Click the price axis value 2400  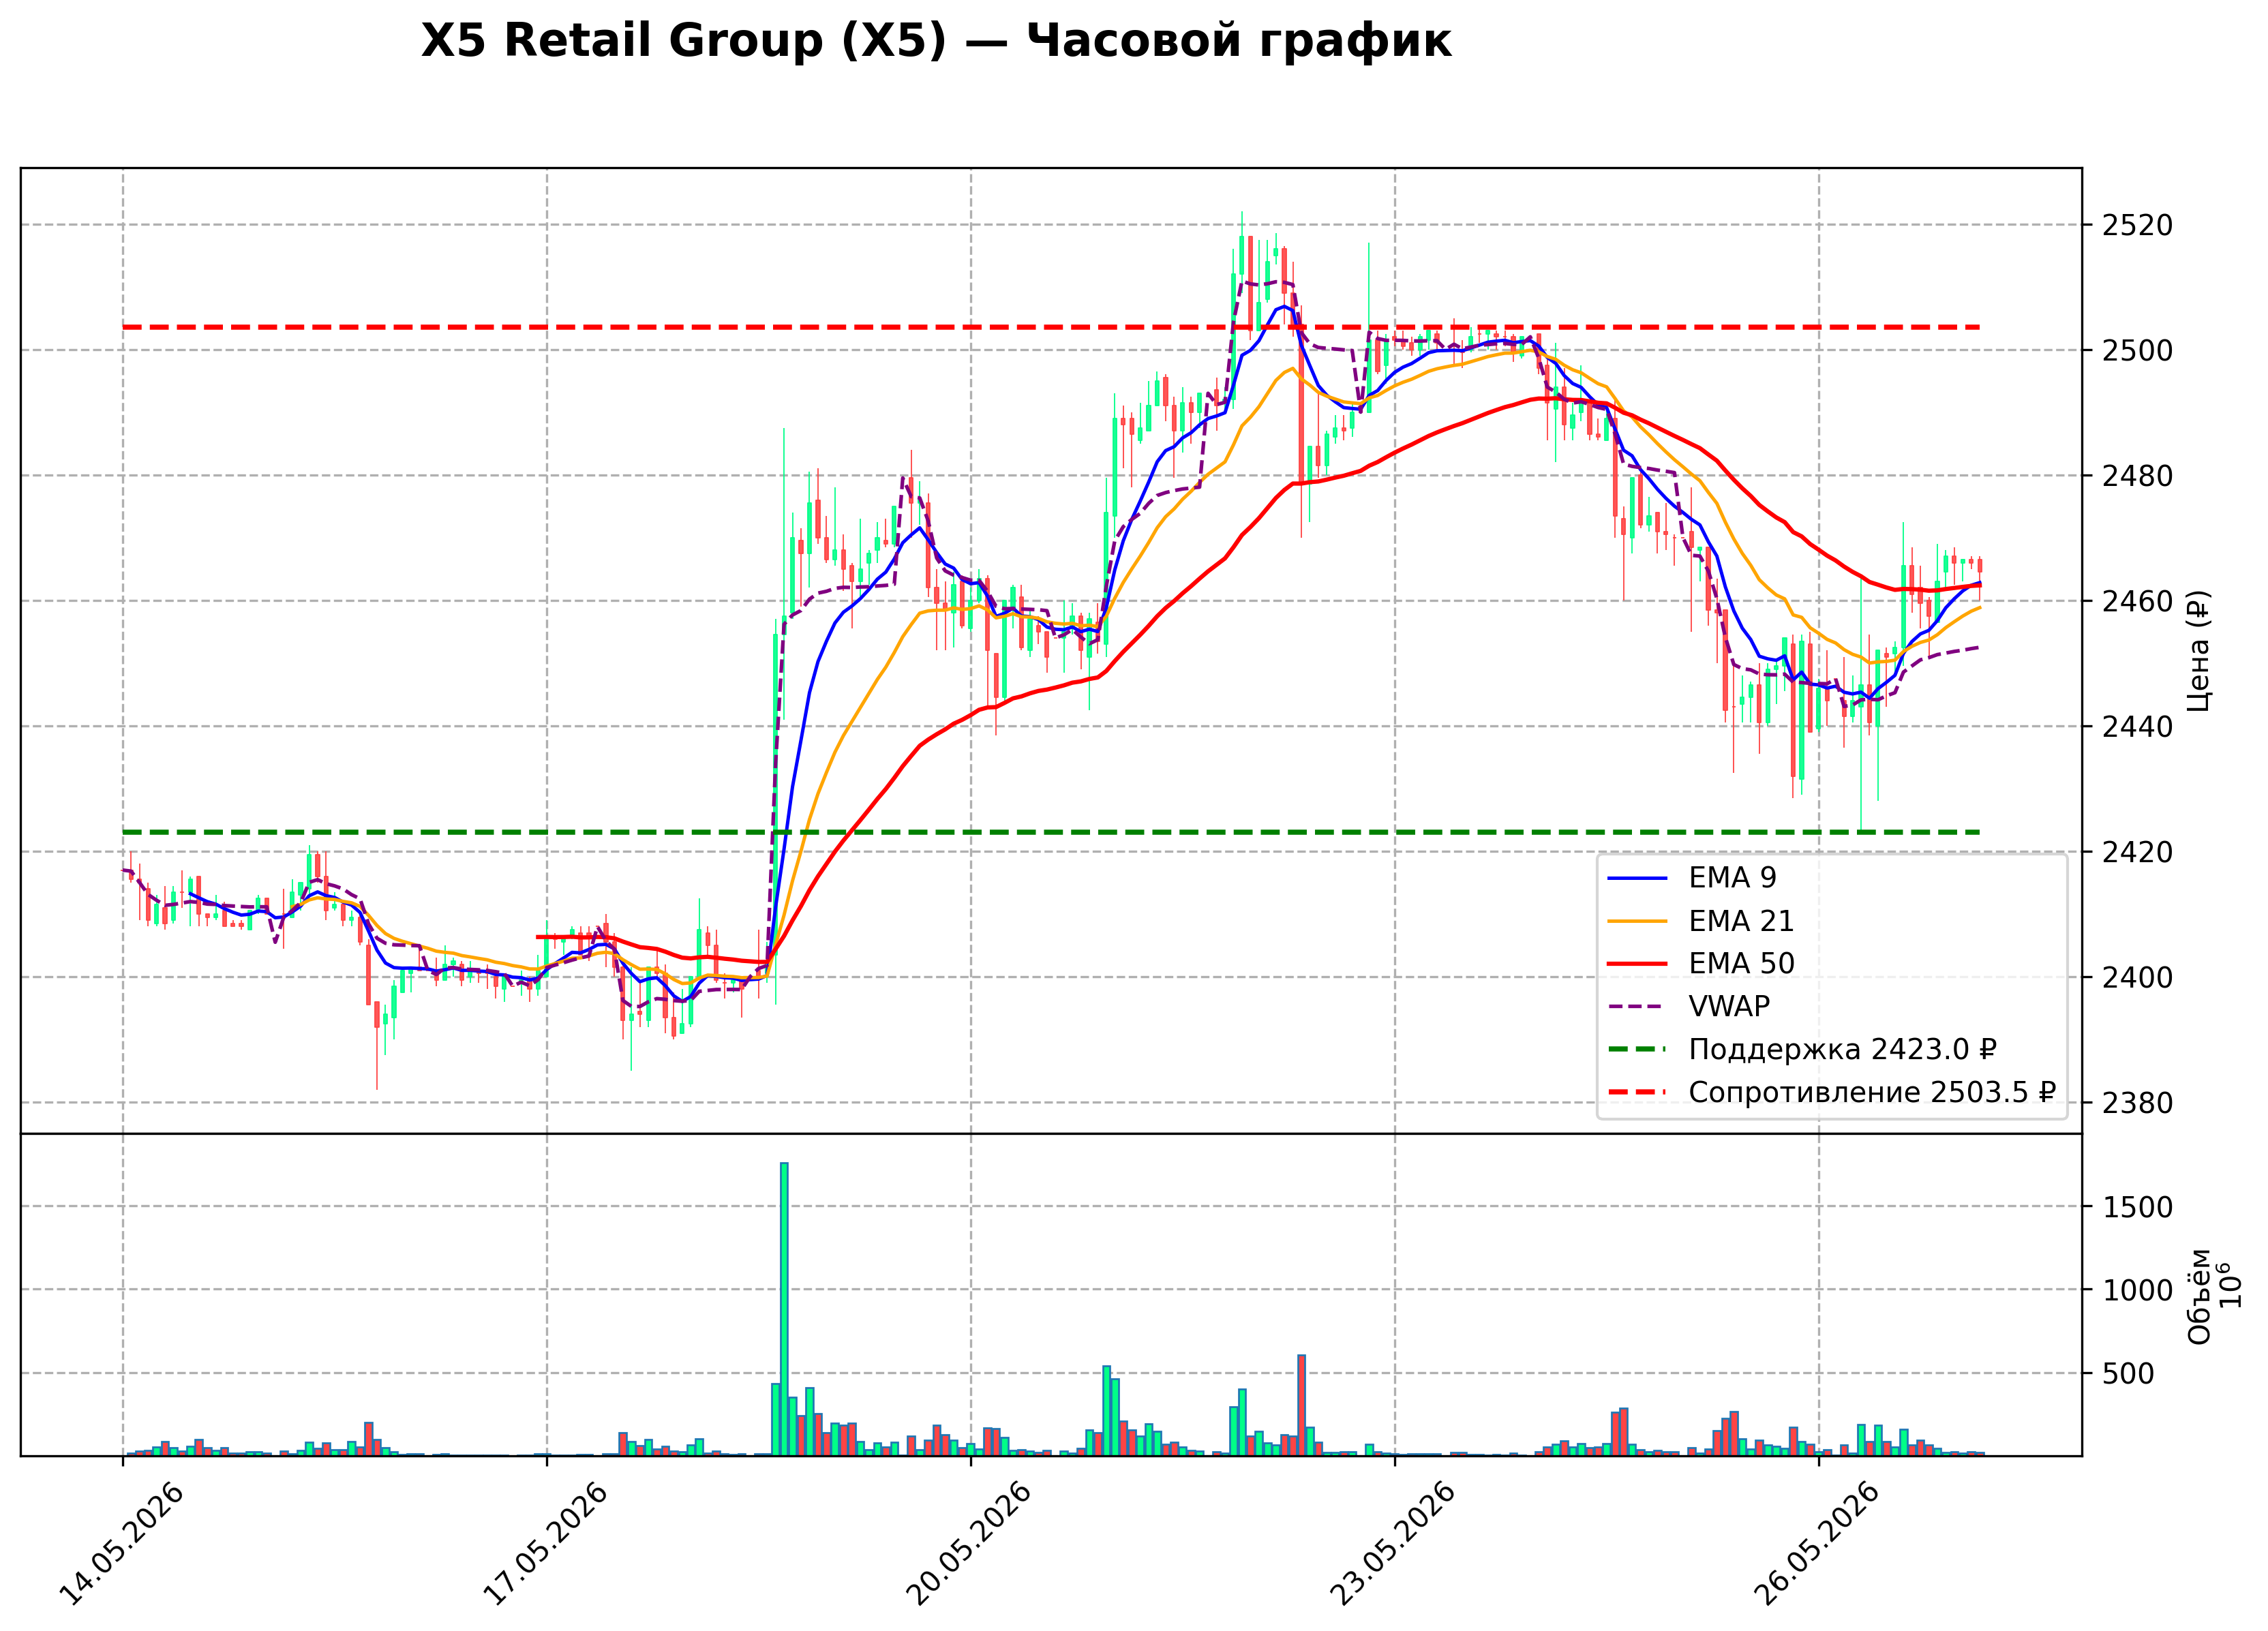click(2139, 978)
